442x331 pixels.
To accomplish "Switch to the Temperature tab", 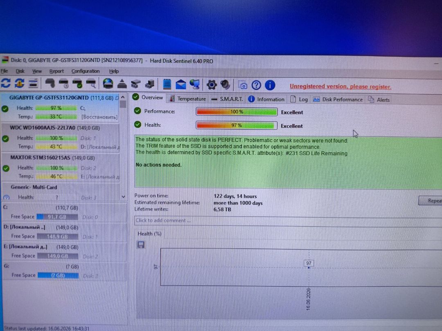I will tap(188, 99).
